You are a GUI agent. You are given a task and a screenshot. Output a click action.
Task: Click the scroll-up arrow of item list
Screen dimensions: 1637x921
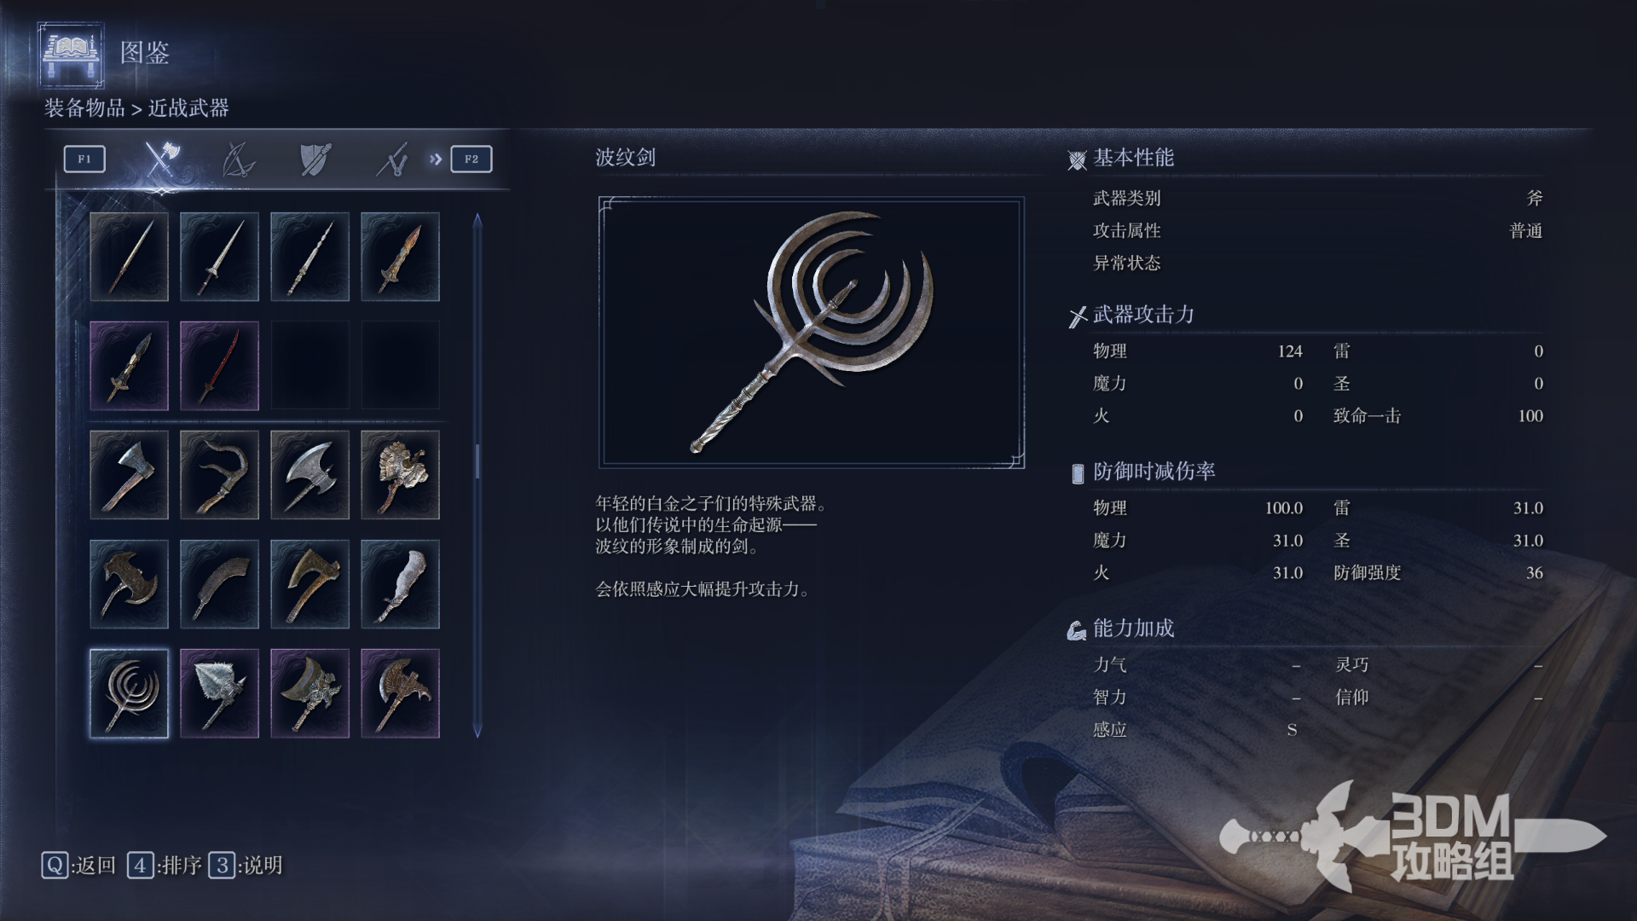tap(477, 220)
